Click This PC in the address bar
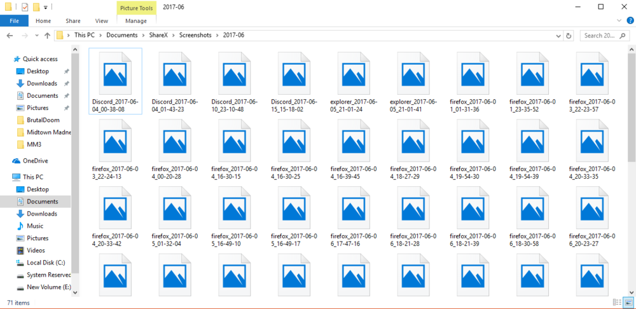This screenshot has width=636, height=309. [x=85, y=35]
